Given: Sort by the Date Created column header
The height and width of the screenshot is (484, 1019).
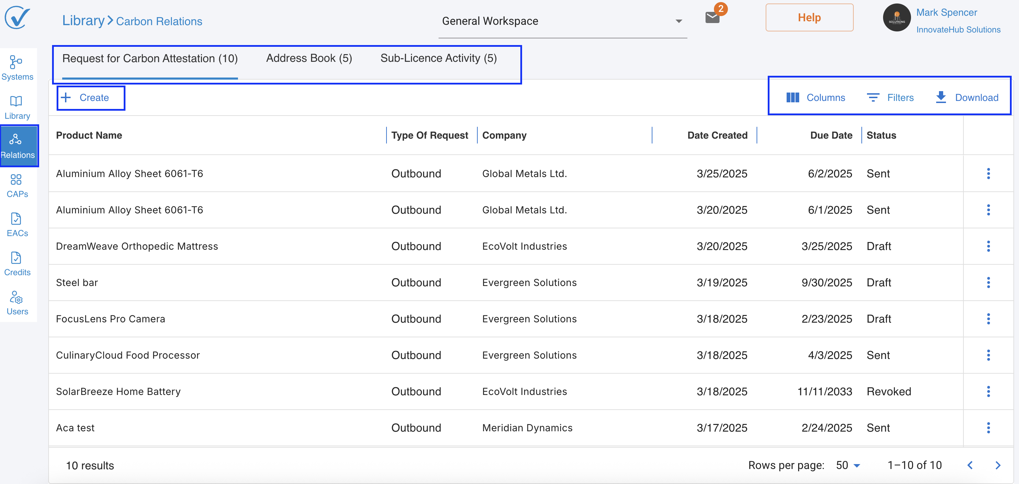Looking at the screenshot, I should [x=717, y=135].
